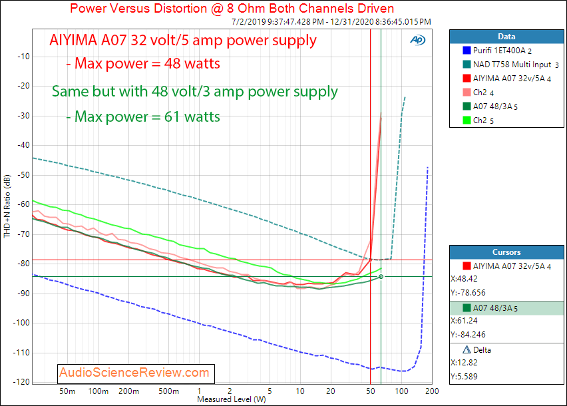Click the Delta X:12.82 value
The height and width of the screenshot is (406, 567).
[x=464, y=363]
